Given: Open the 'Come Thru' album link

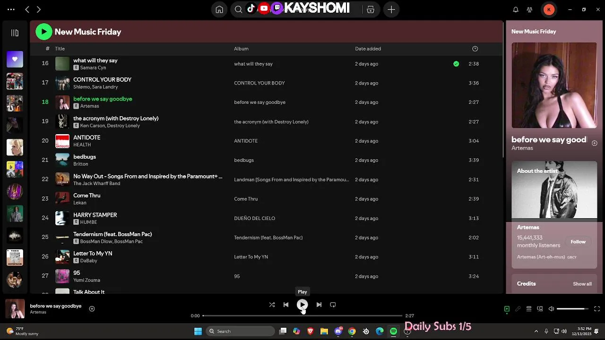Looking at the screenshot, I should [246, 199].
